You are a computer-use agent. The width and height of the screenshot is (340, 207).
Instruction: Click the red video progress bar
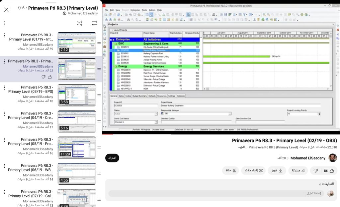tap(219, 134)
